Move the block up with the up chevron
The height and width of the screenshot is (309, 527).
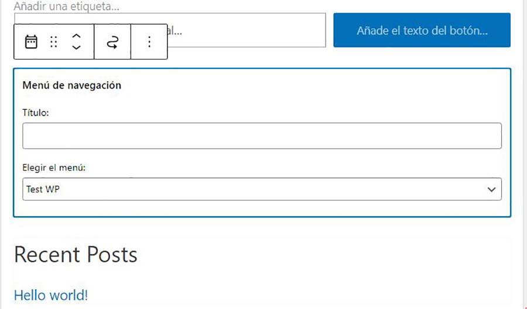click(x=76, y=36)
